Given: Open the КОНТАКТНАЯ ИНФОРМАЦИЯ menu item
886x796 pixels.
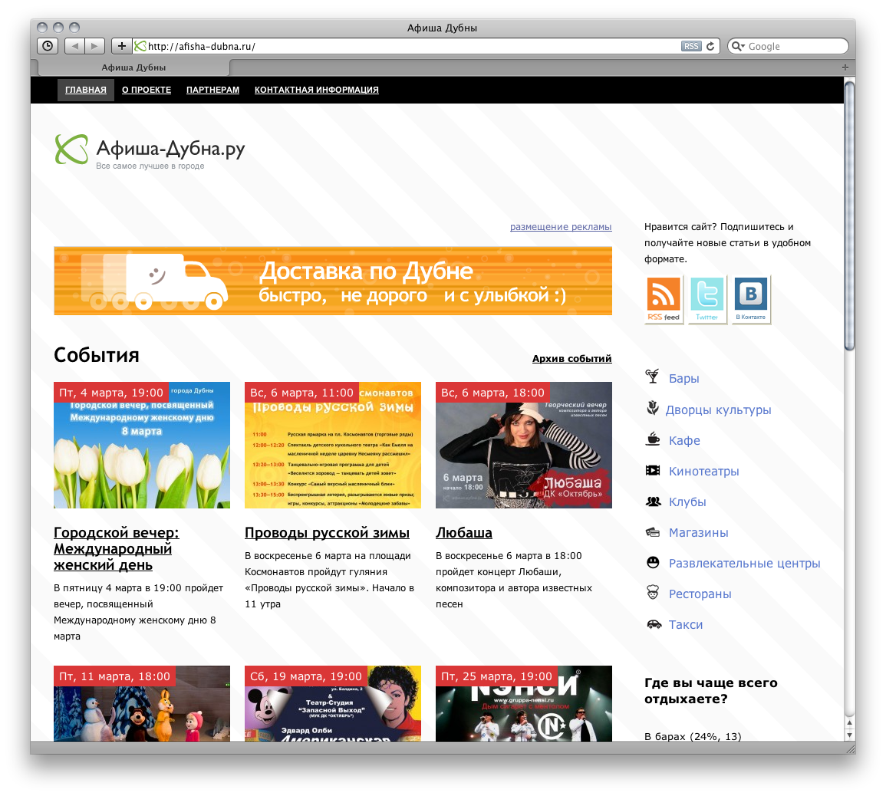Looking at the screenshot, I should pos(316,90).
